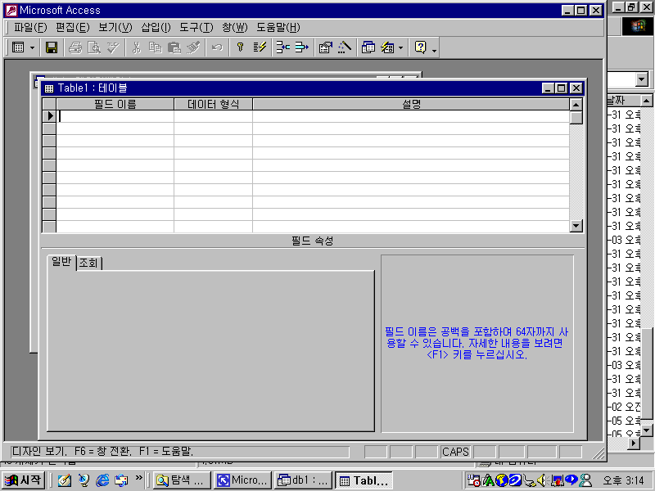This screenshot has width=655, height=491.
Task: Click the Delete Rows toolbar icon
Action: 301,47
